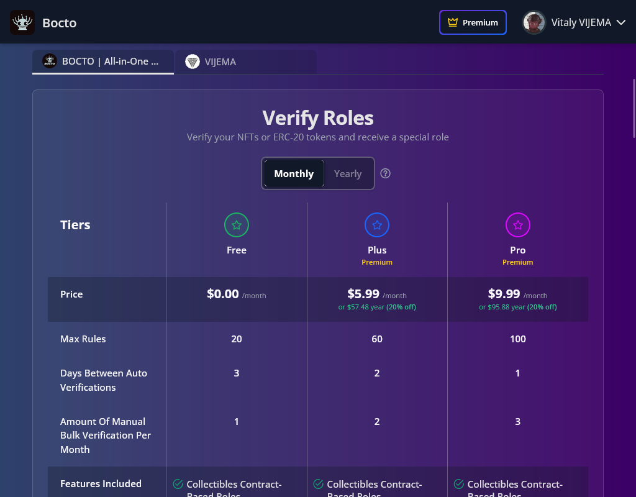
Task: Click the Premium label under Plus
Action: (x=377, y=262)
